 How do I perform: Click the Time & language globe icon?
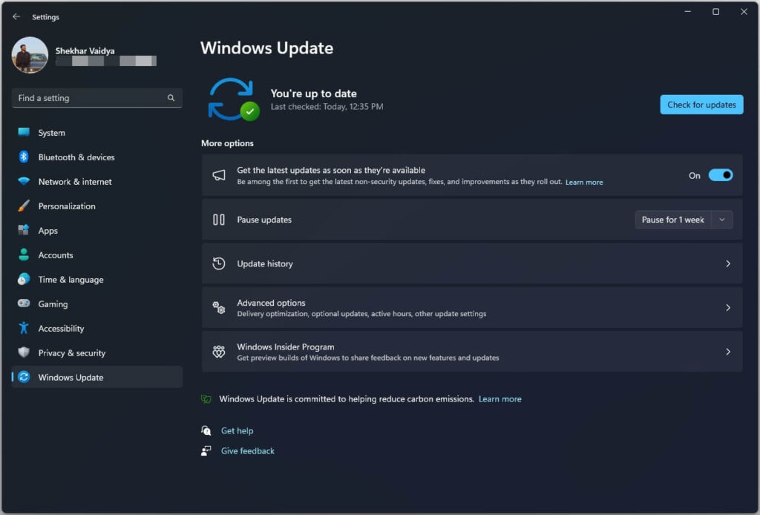tap(24, 279)
